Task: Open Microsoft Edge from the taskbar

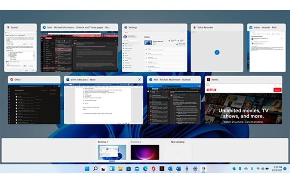Action: [x=145, y=169]
